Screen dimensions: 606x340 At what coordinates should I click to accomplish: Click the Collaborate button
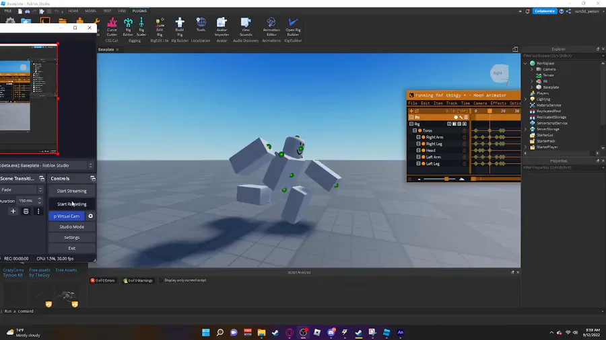(x=545, y=11)
